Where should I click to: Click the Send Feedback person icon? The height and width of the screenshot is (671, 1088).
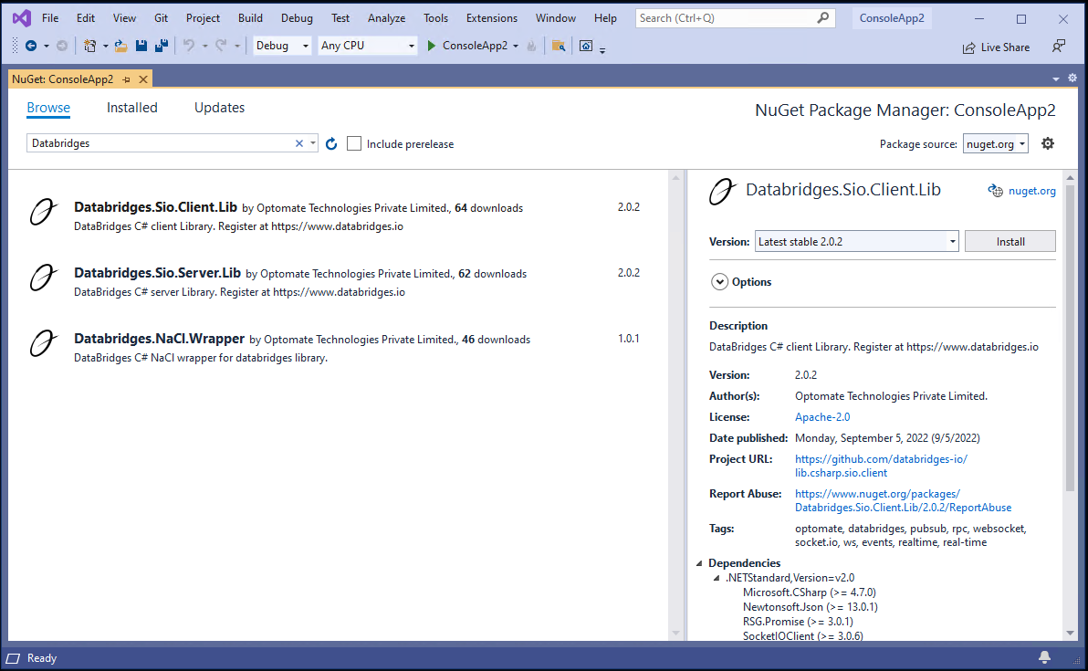coord(1058,47)
